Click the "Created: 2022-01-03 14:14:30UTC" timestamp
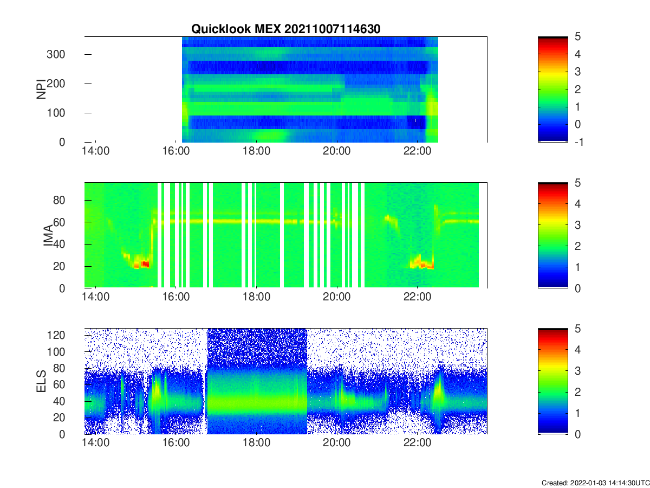This screenshot has height=488, width=650. (595, 483)
